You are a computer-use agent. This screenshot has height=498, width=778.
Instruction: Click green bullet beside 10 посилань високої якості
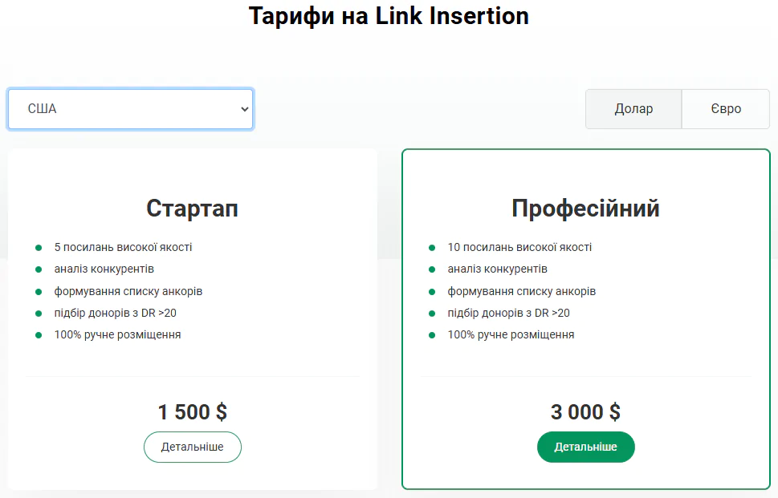point(432,248)
